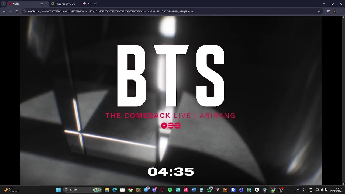This screenshot has width=345, height=194.
Task: Click the BTS title video area
Action: pos(171,76)
